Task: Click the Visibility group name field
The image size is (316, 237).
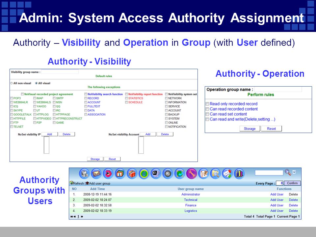Action: point(60,72)
